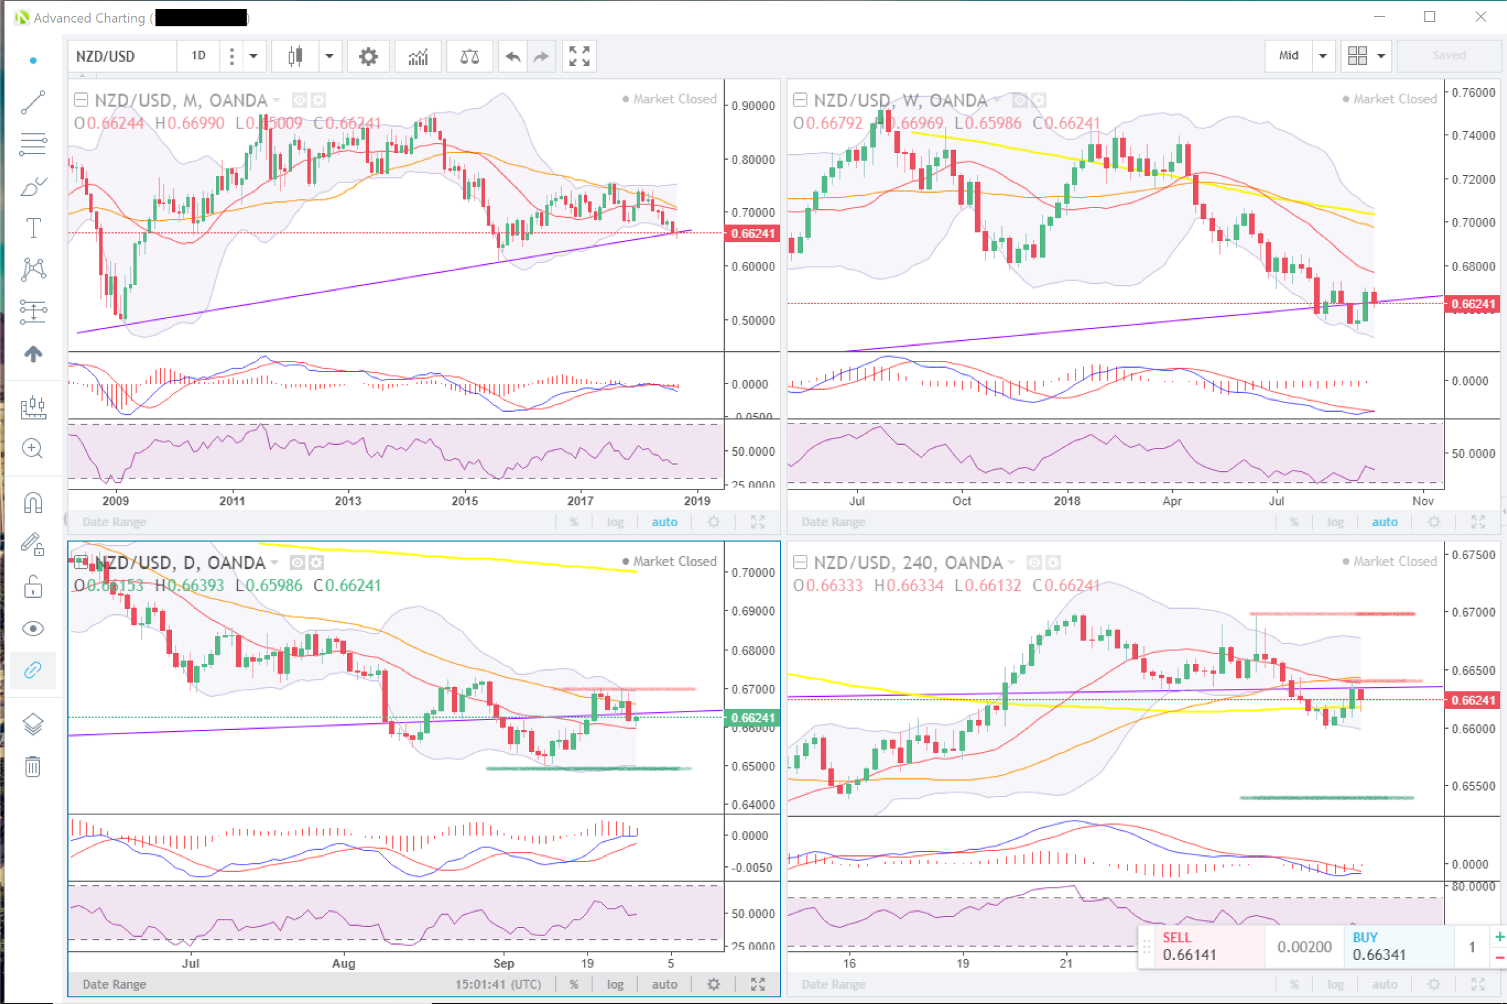1507x1004 pixels.
Task: Select the Text annotation tool
Action: [x=32, y=228]
